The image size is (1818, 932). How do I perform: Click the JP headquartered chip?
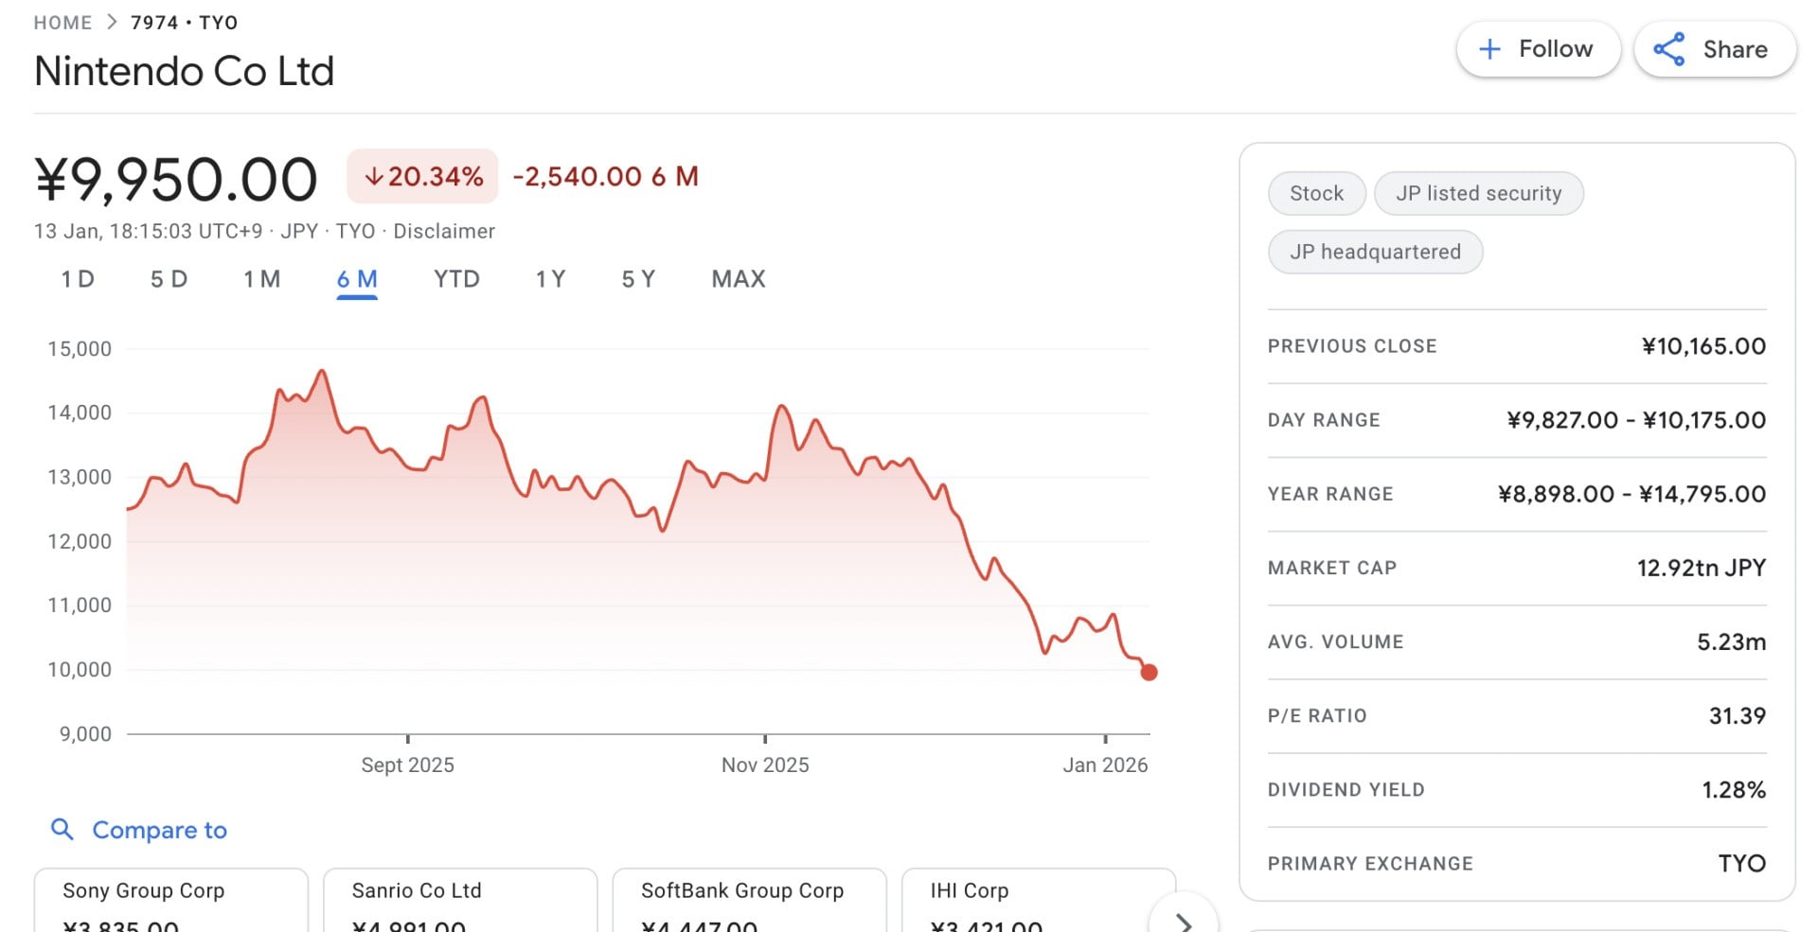(x=1375, y=253)
